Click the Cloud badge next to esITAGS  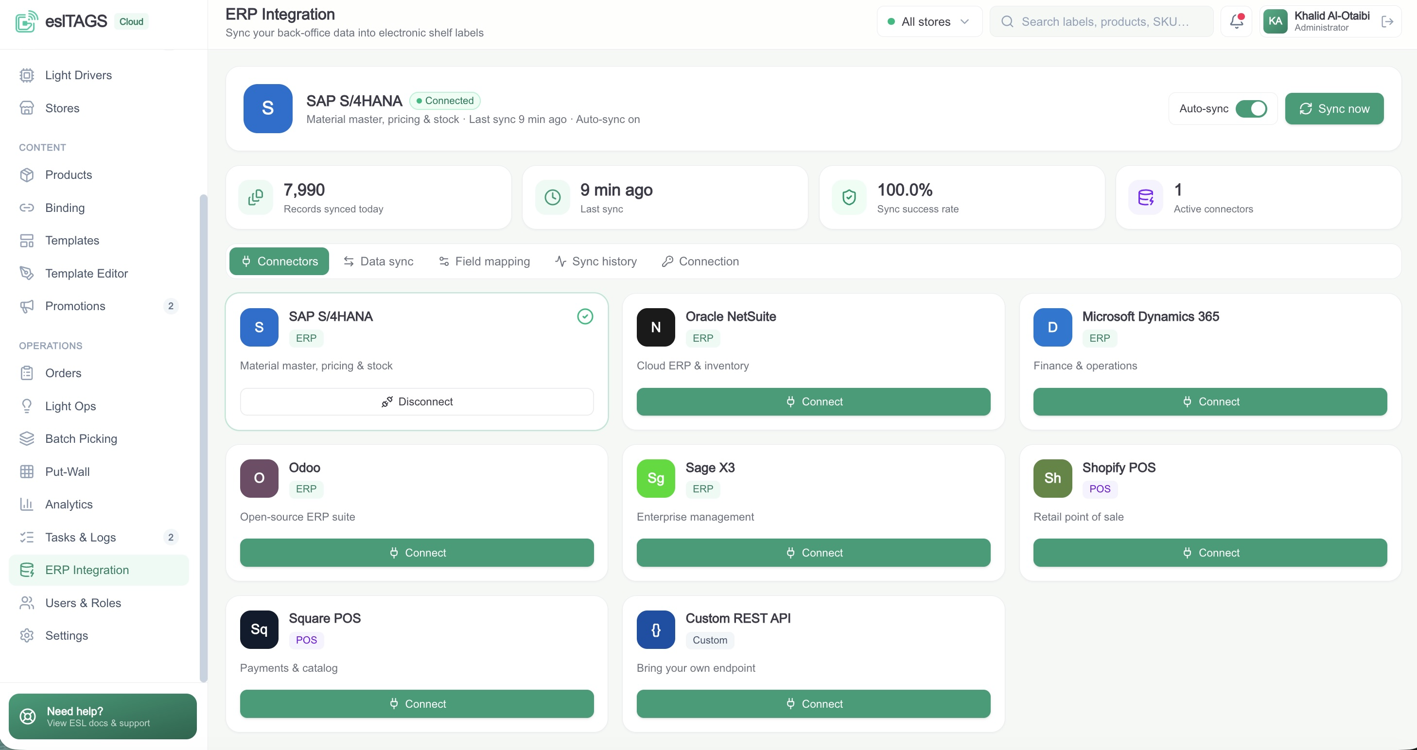click(131, 21)
